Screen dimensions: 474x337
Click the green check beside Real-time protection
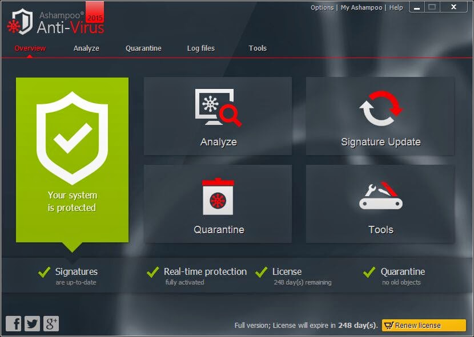pyautogui.click(x=153, y=272)
